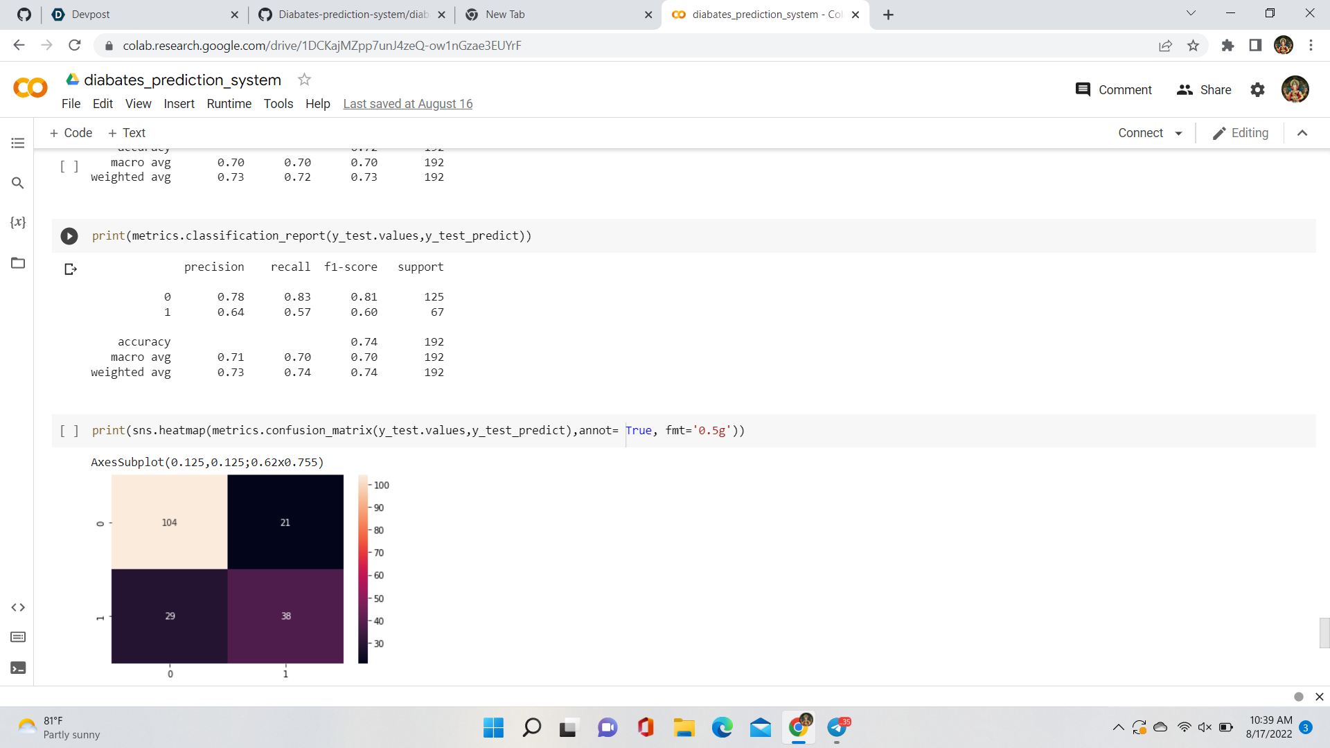Click the output actions icon beside the report
The width and height of the screenshot is (1330, 748).
[70, 269]
